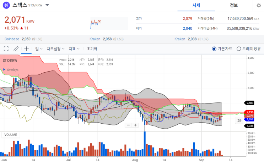Image resolution: width=264 pixels, height=163 pixels.
Task: Click the Stacks coin logo icon
Action: 6,5
